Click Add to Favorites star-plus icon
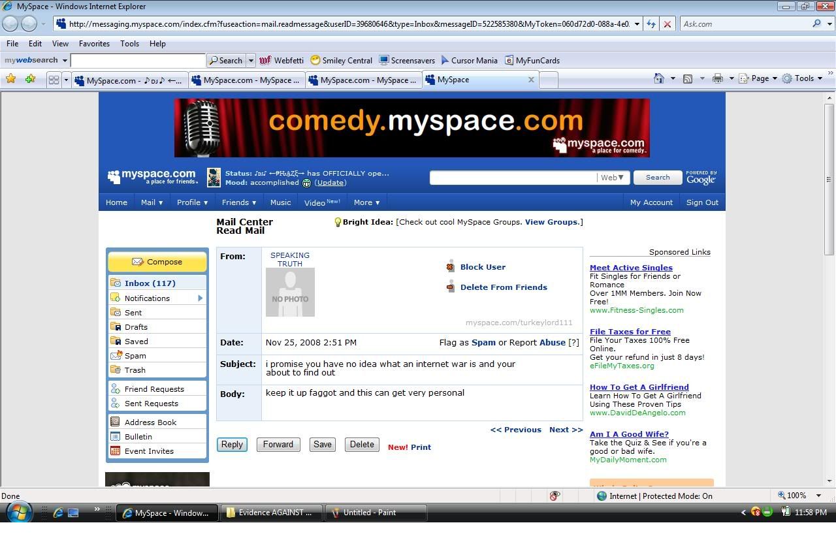The width and height of the screenshot is (836, 540). (x=30, y=79)
